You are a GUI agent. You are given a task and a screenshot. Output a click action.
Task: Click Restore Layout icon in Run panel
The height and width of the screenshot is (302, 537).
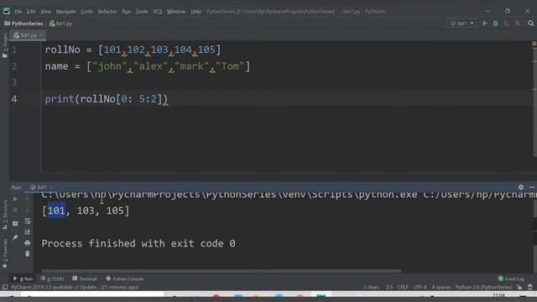tap(15, 224)
